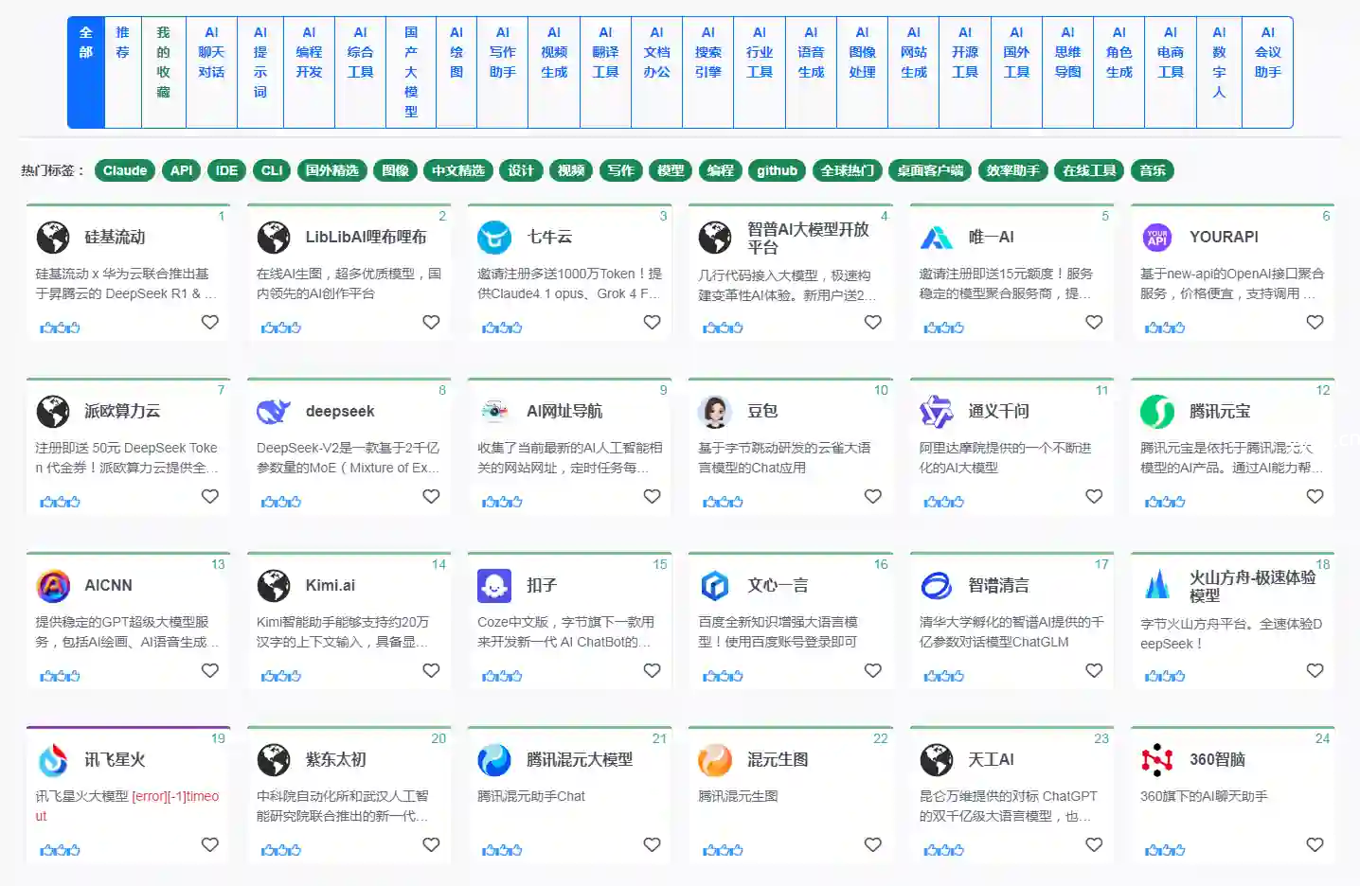This screenshot has width=1360, height=886.
Task: Click the 360智脑 logo icon
Action: click(1156, 760)
